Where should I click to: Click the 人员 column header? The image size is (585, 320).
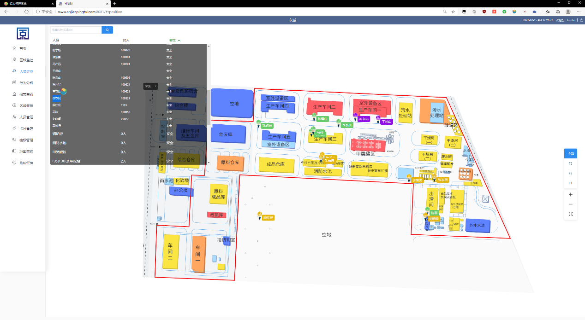coord(56,41)
